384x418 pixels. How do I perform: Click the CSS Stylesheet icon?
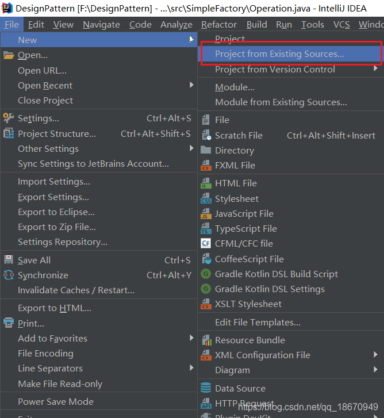[x=206, y=198]
